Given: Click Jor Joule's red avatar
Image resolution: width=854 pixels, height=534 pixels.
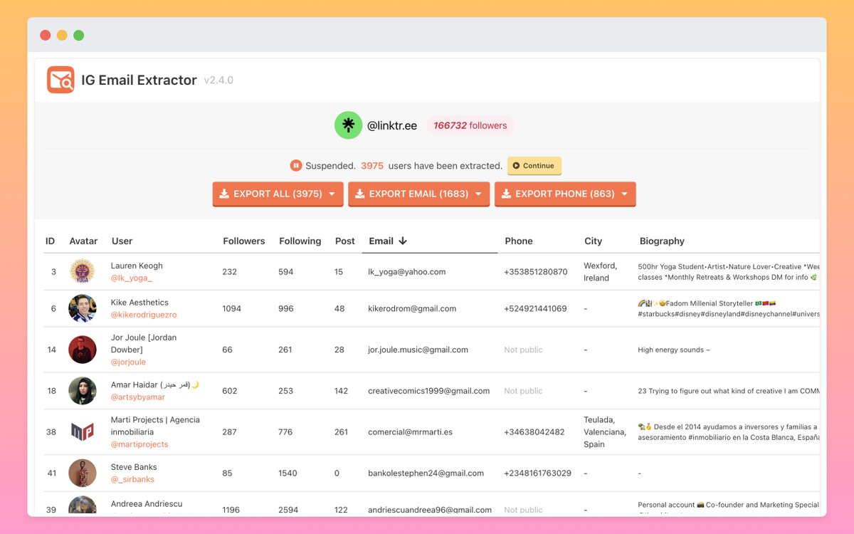Looking at the screenshot, I should [x=83, y=350].
